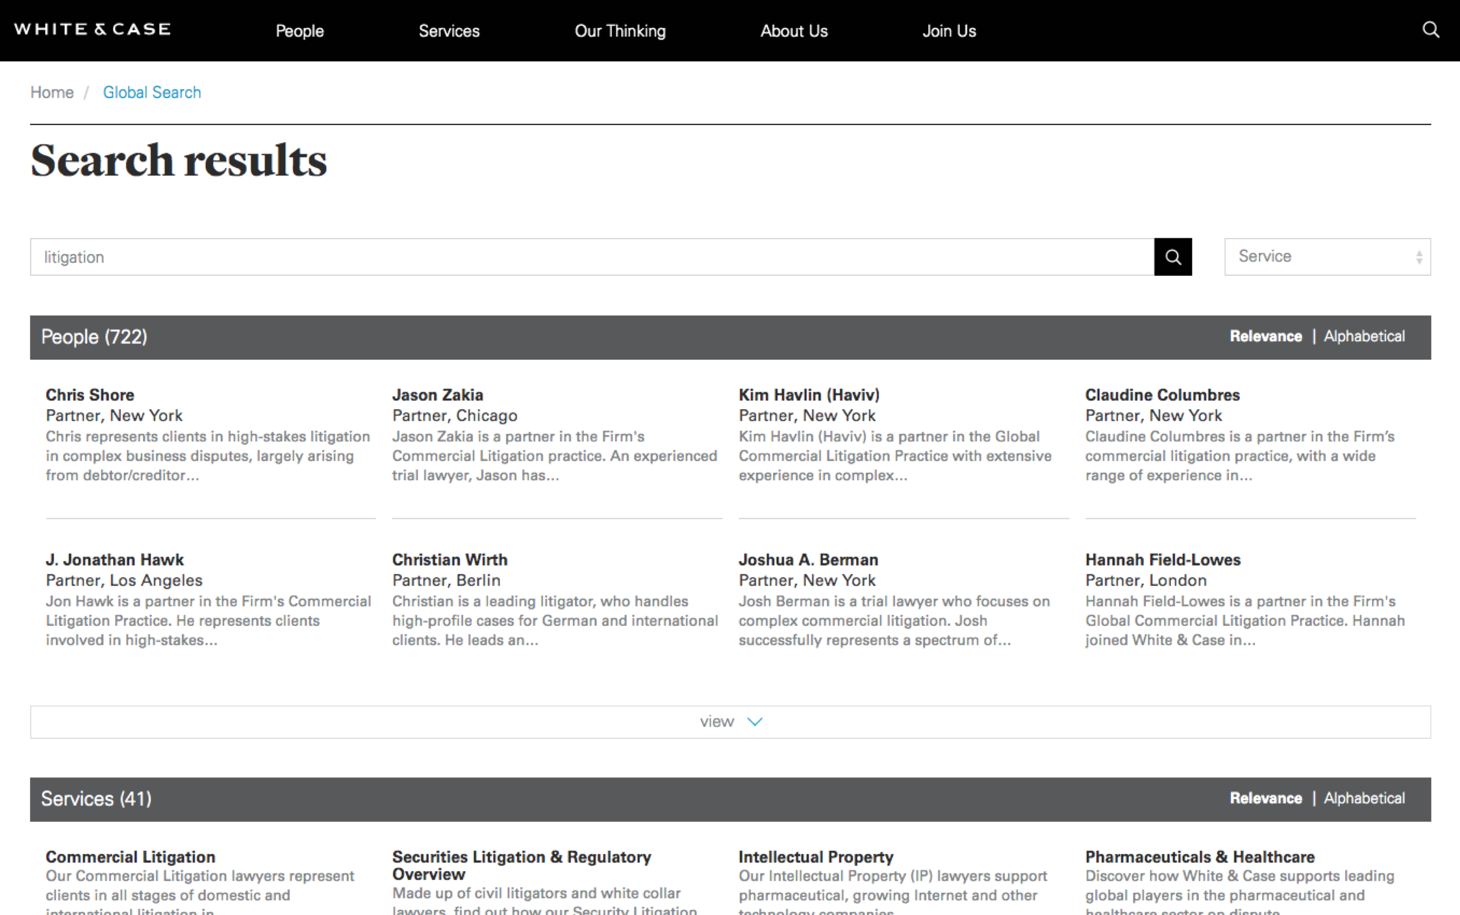Open Claudine Columbres's profile
The width and height of the screenshot is (1460, 915).
[x=1162, y=395]
